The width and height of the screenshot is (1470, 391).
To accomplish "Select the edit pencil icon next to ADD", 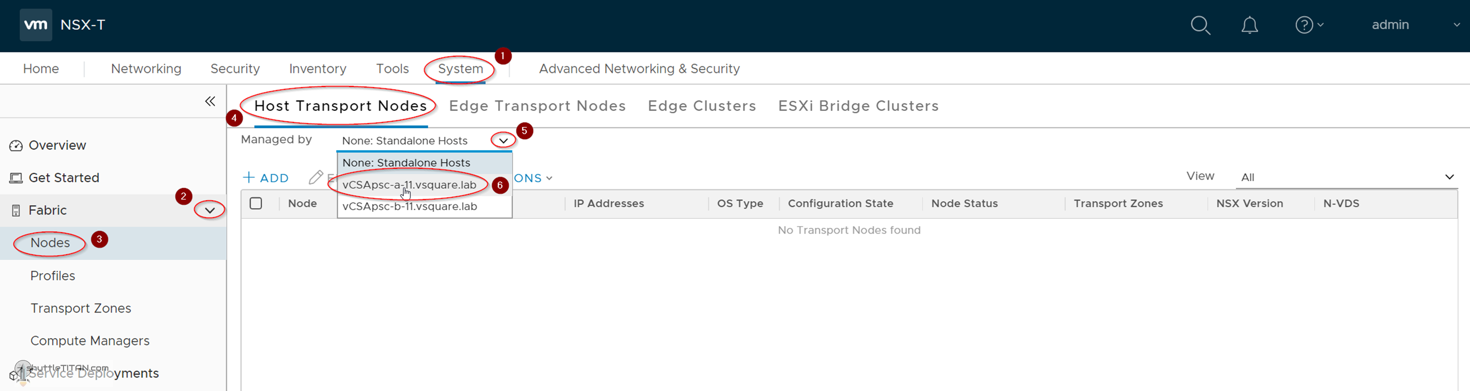I will (x=316, y=177).
